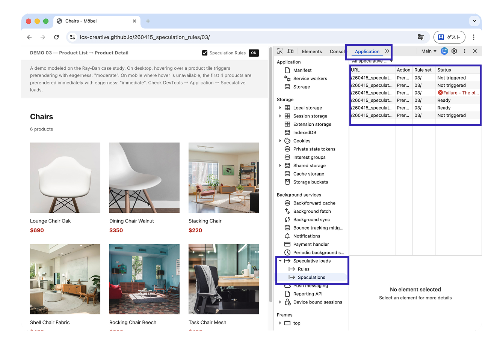This screenshot has width=503, height=359.
Task: Open the Main target dropdown
Action: pyautogui.click(x=429, y=51)
